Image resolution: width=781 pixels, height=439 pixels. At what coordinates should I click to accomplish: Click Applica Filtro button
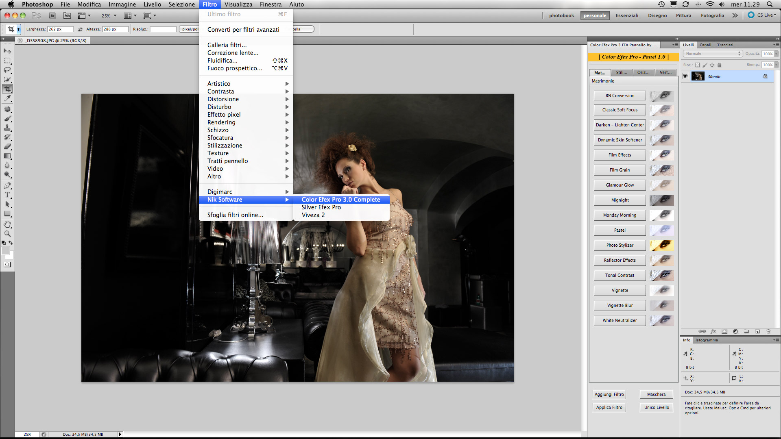pos(609,407)
